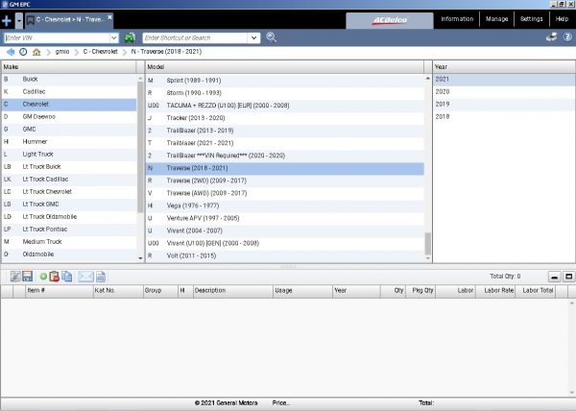Select Venture APV (1997 - 2005) model
The width and height of the screenshot is (576, 411).
[x=285, y=218]
